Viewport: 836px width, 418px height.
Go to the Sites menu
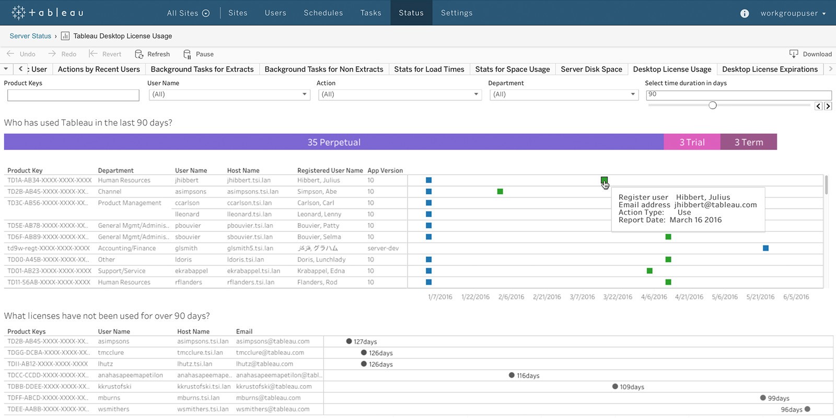tap(238, 13)
